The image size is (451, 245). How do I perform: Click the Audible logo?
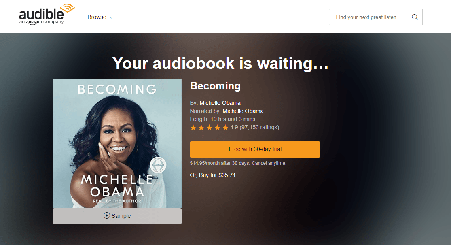tap(47, 15)
